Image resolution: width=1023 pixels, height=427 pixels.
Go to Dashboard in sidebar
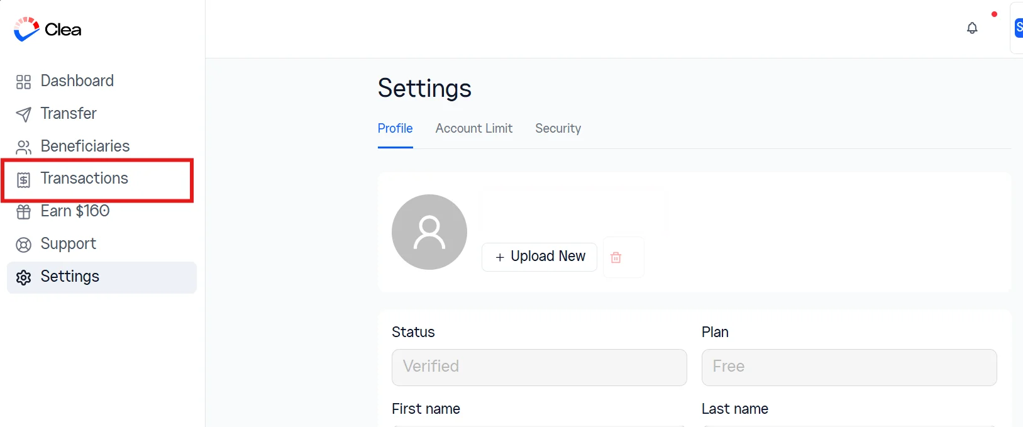point(102,81)
